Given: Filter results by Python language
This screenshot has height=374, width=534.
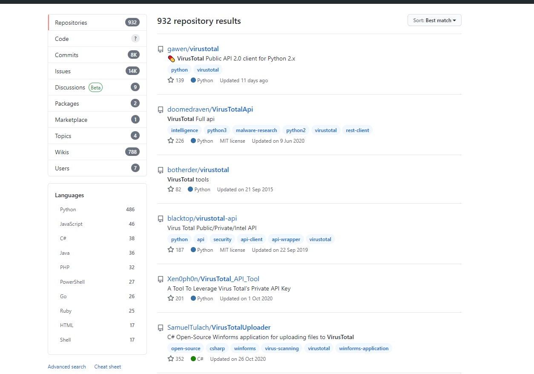Looking at the screenshot, I should (x=97, y=210).
